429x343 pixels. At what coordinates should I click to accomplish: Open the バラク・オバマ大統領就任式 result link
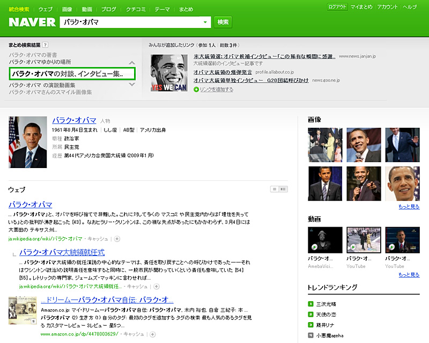[62, 252]
